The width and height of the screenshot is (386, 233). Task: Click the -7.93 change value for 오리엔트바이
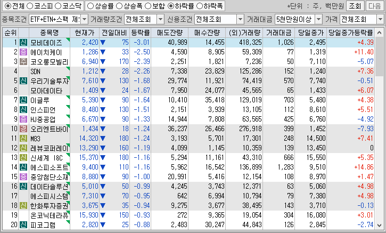point(365,129)
